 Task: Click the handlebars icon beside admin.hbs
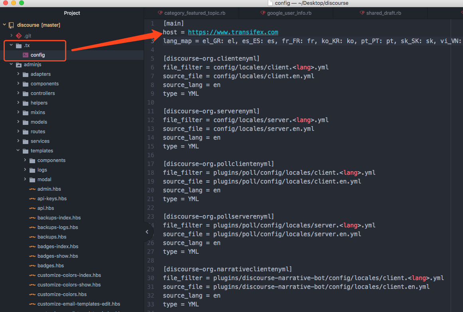(x=32, y=189)
